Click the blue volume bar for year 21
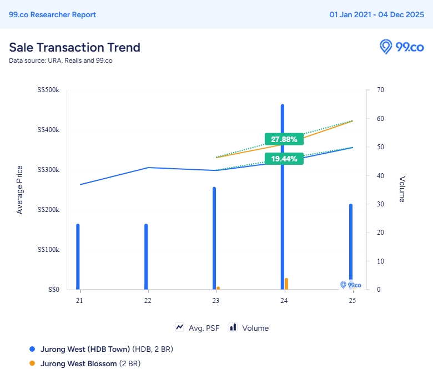This screenshot has height=374, width=433. (78, 255)
